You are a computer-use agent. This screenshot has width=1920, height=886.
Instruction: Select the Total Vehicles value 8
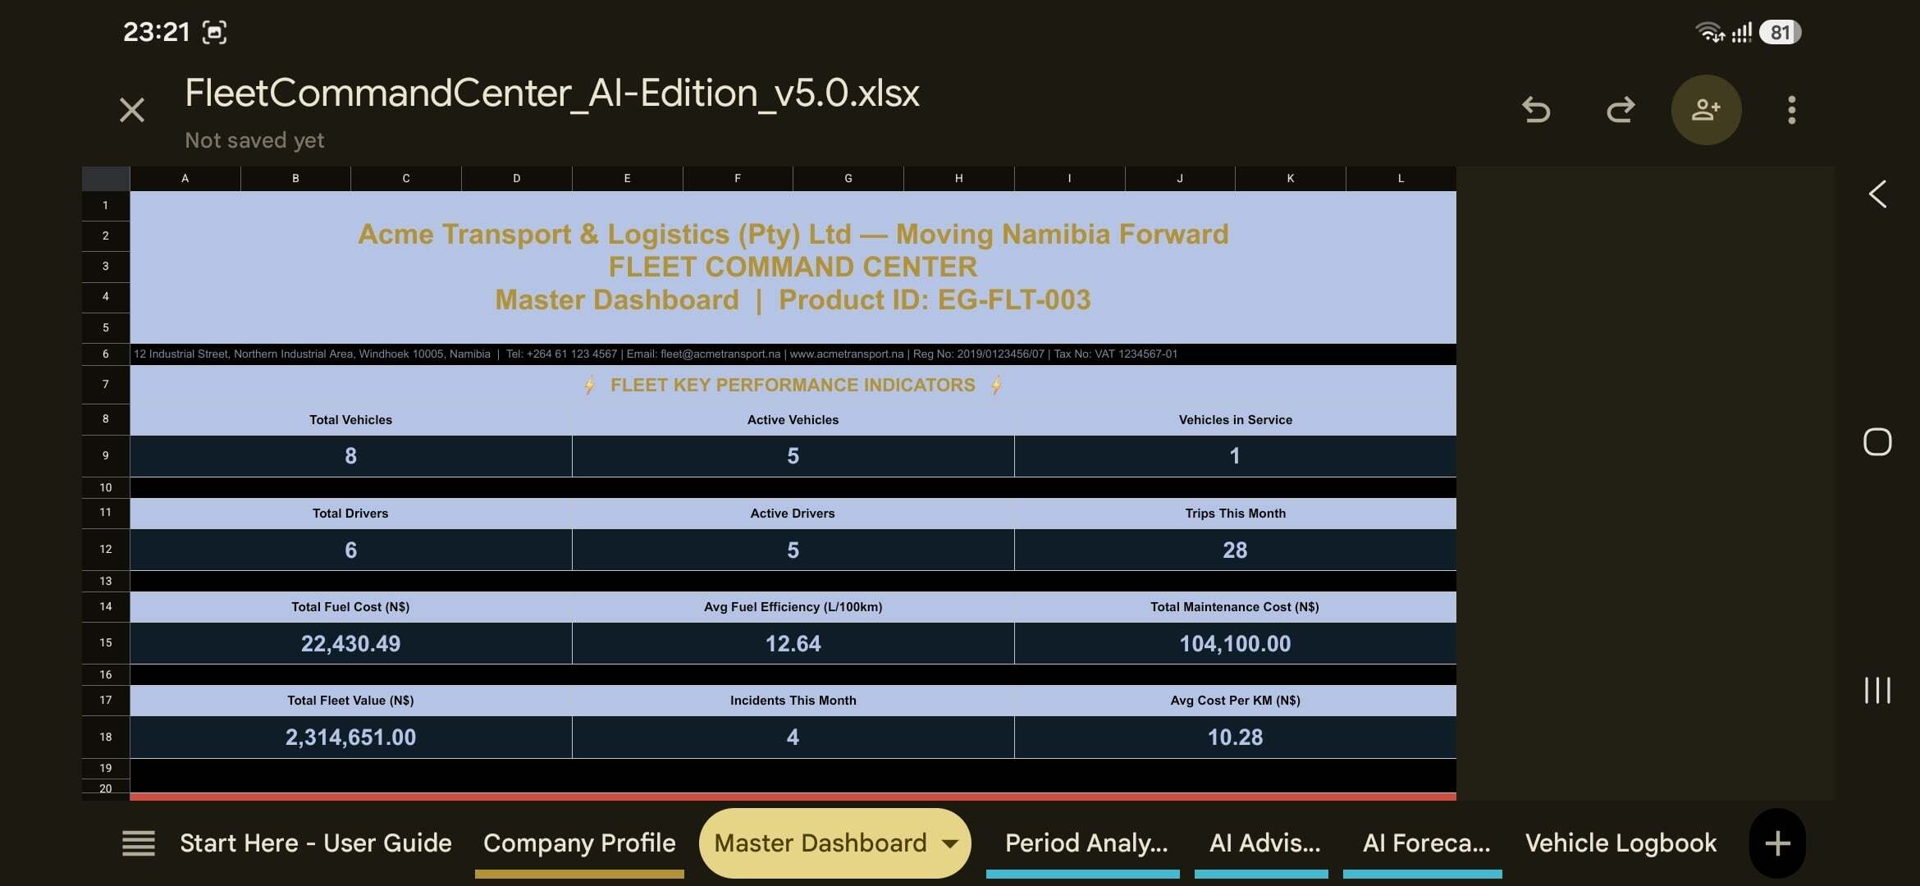pos(350,456)
